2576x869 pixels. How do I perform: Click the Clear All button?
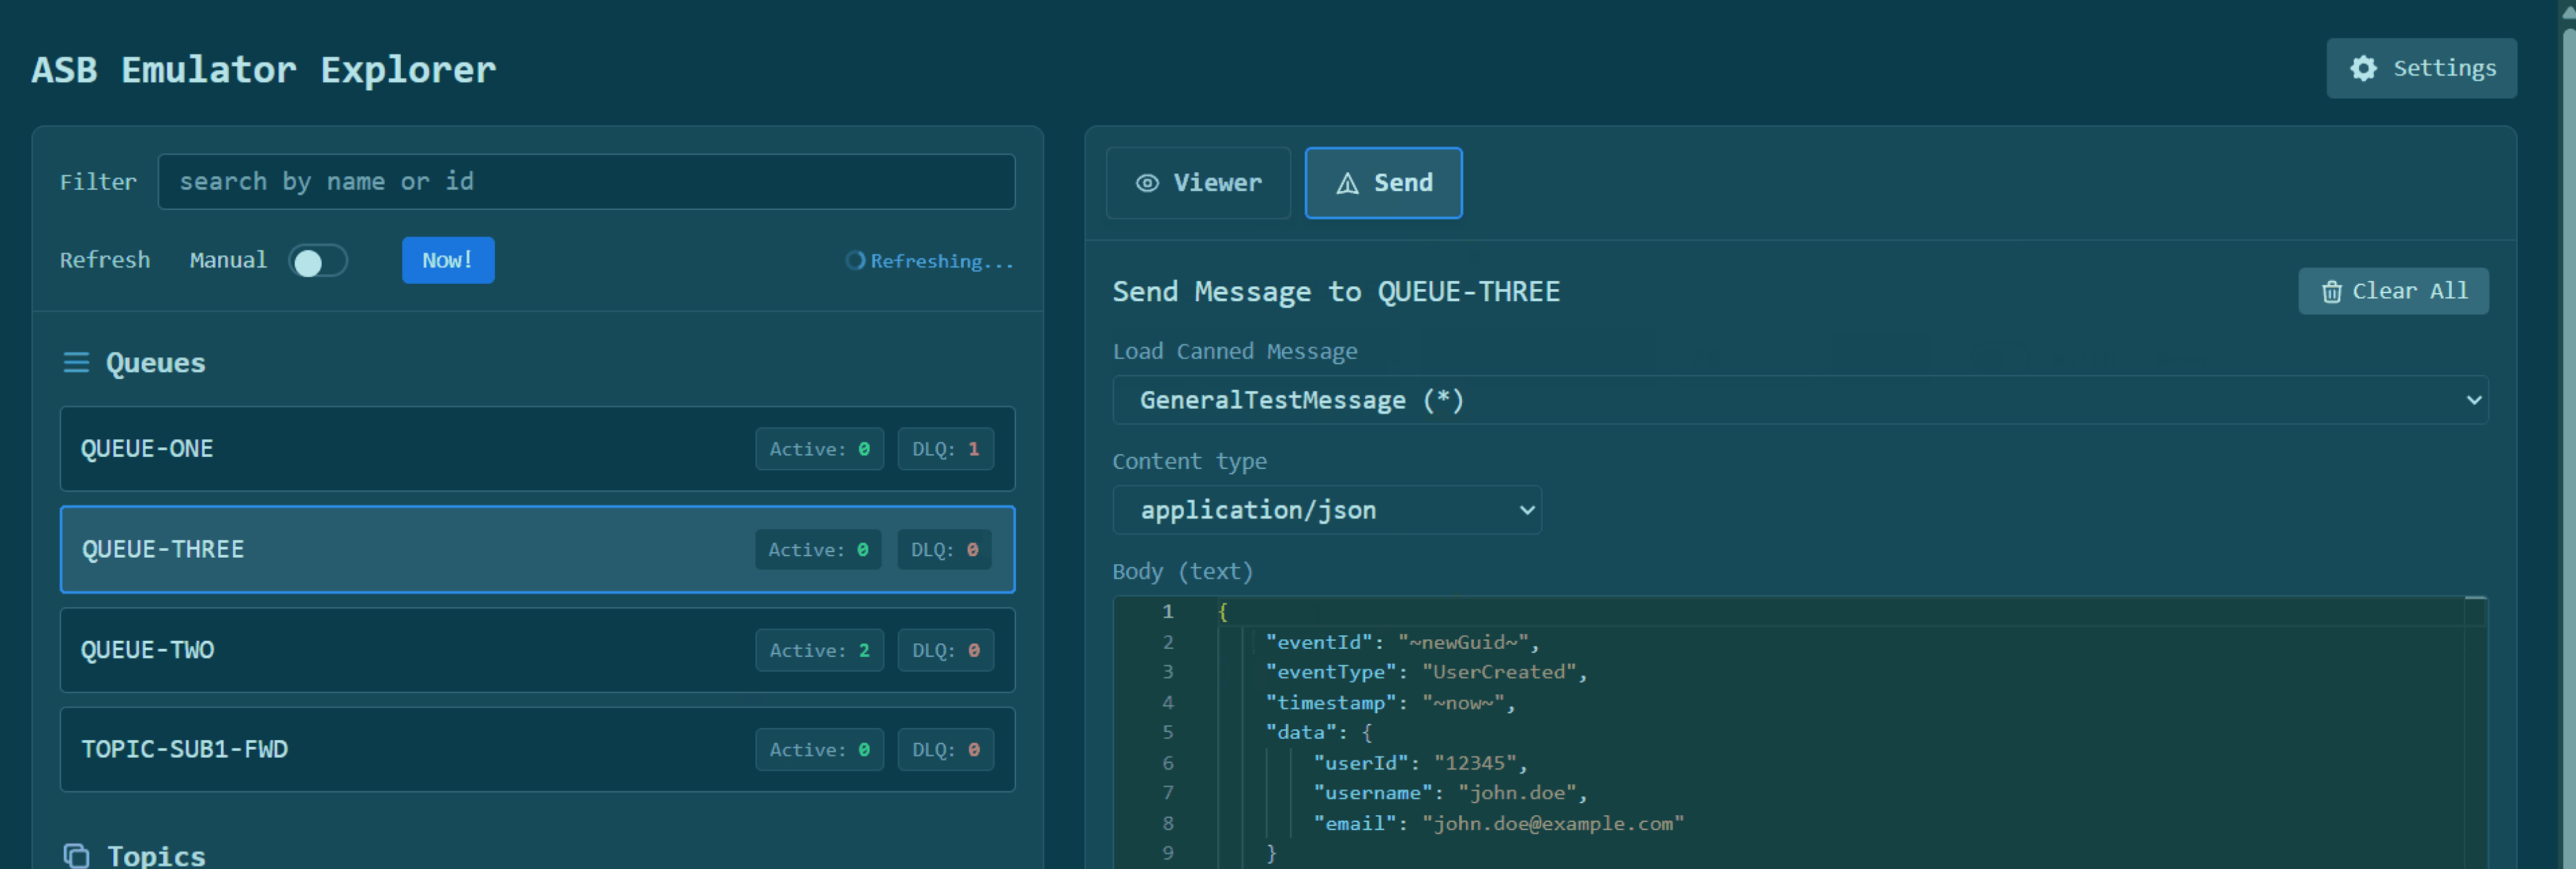[2393, 291]
